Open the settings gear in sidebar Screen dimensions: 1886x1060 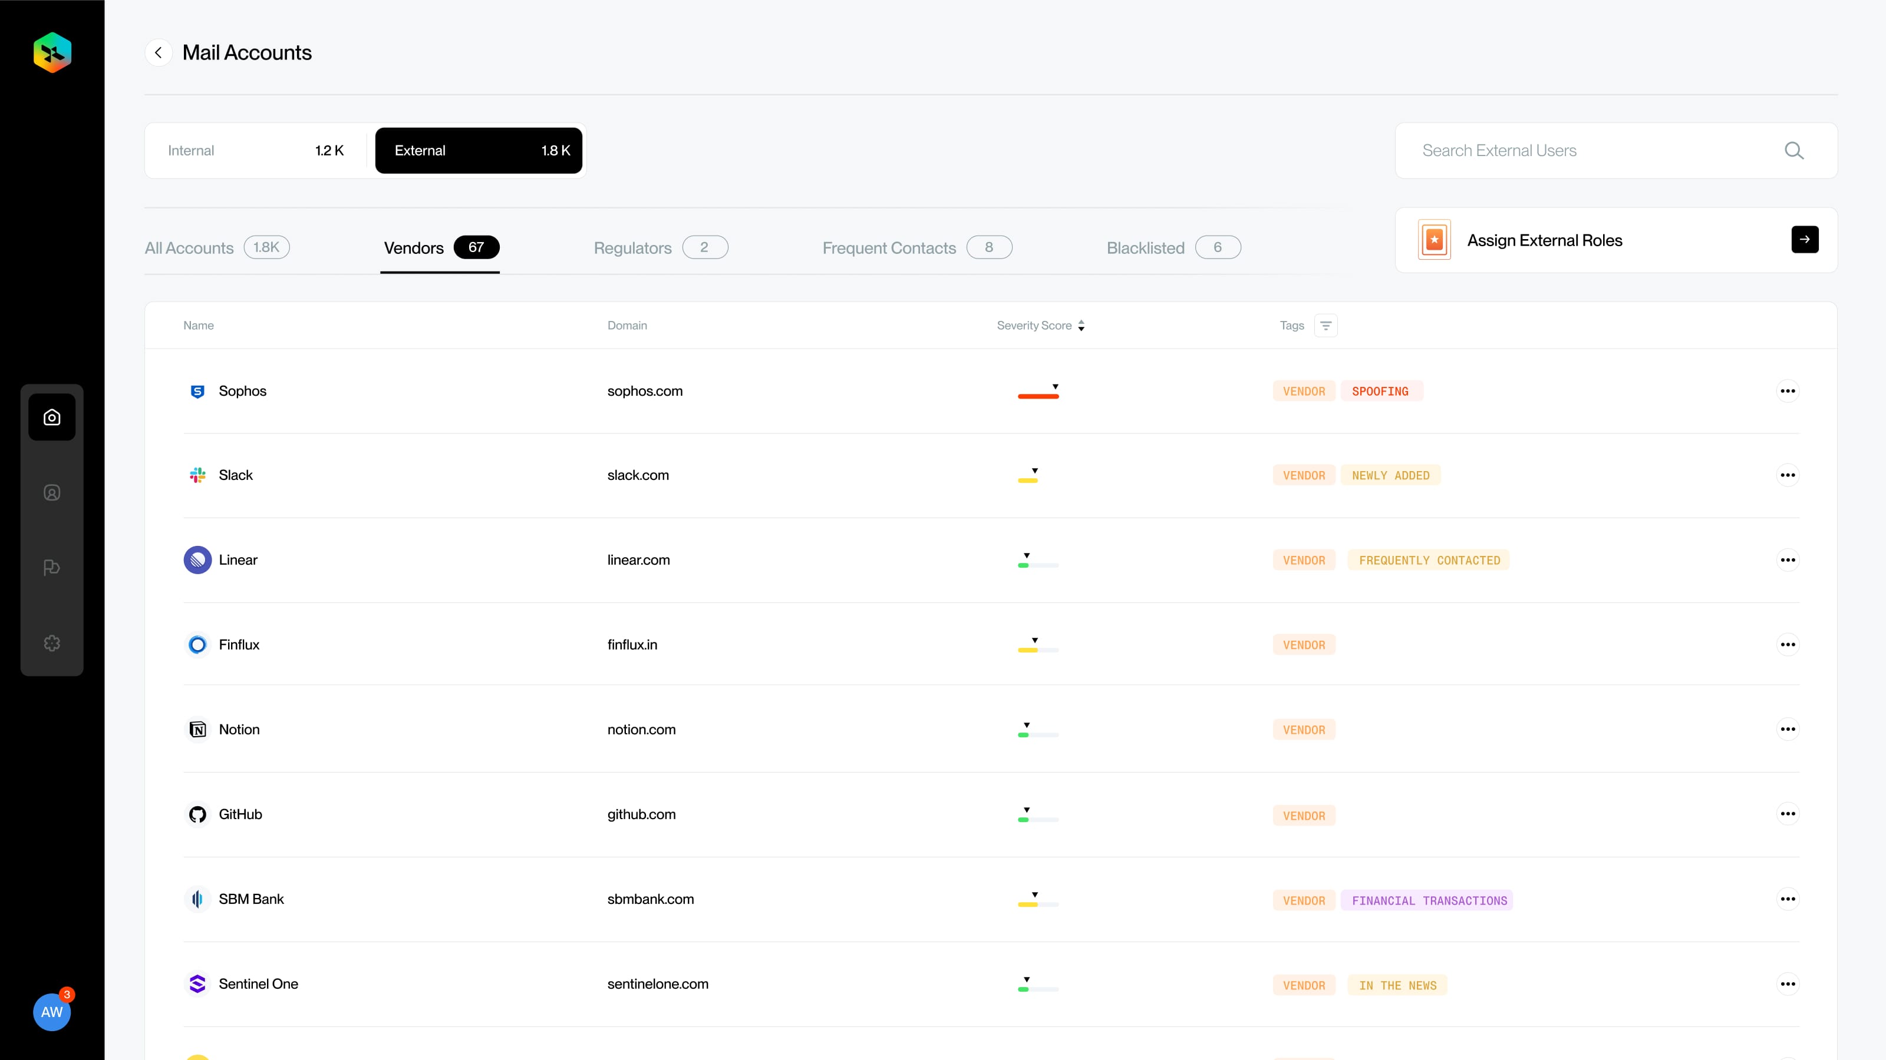pyautogui.click(x=52, y=643)
